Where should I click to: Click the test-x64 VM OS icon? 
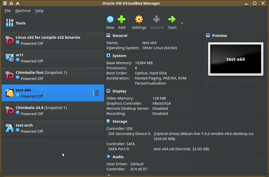[10, 93]
